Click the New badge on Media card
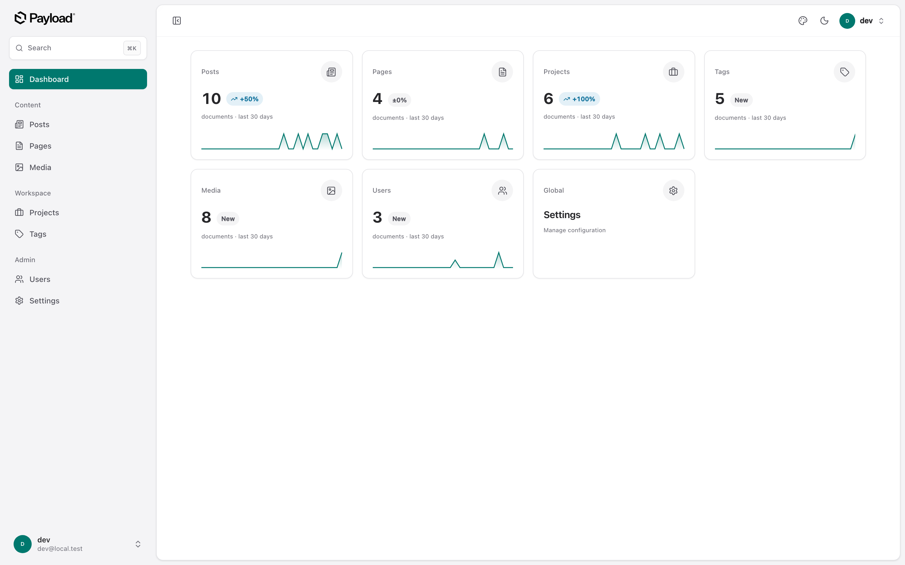The width and height of the screenshot is (905, 565). click(x=228, y=219)
